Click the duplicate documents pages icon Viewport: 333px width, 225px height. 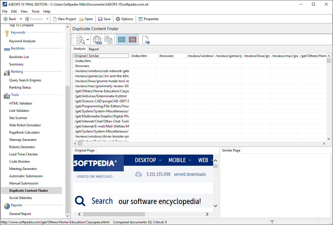(x=108, y=40)
